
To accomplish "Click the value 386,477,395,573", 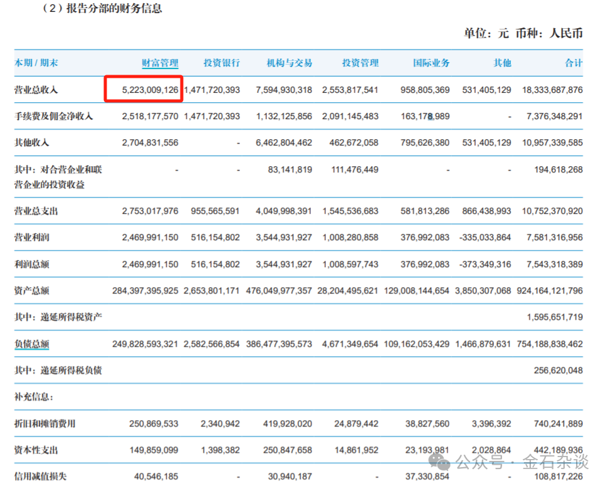I will 279,344.
